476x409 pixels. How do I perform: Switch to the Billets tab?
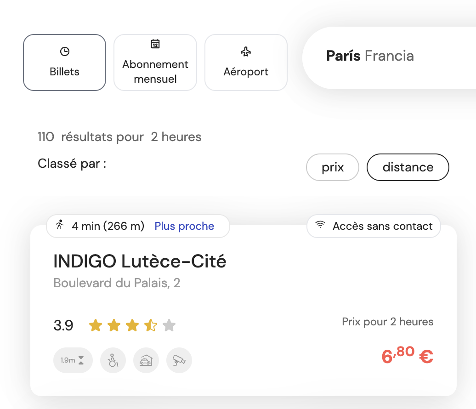64,62
